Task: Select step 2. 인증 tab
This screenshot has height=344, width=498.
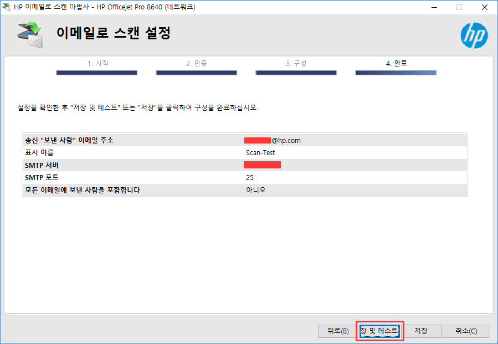Action: [x=197, y=64]
